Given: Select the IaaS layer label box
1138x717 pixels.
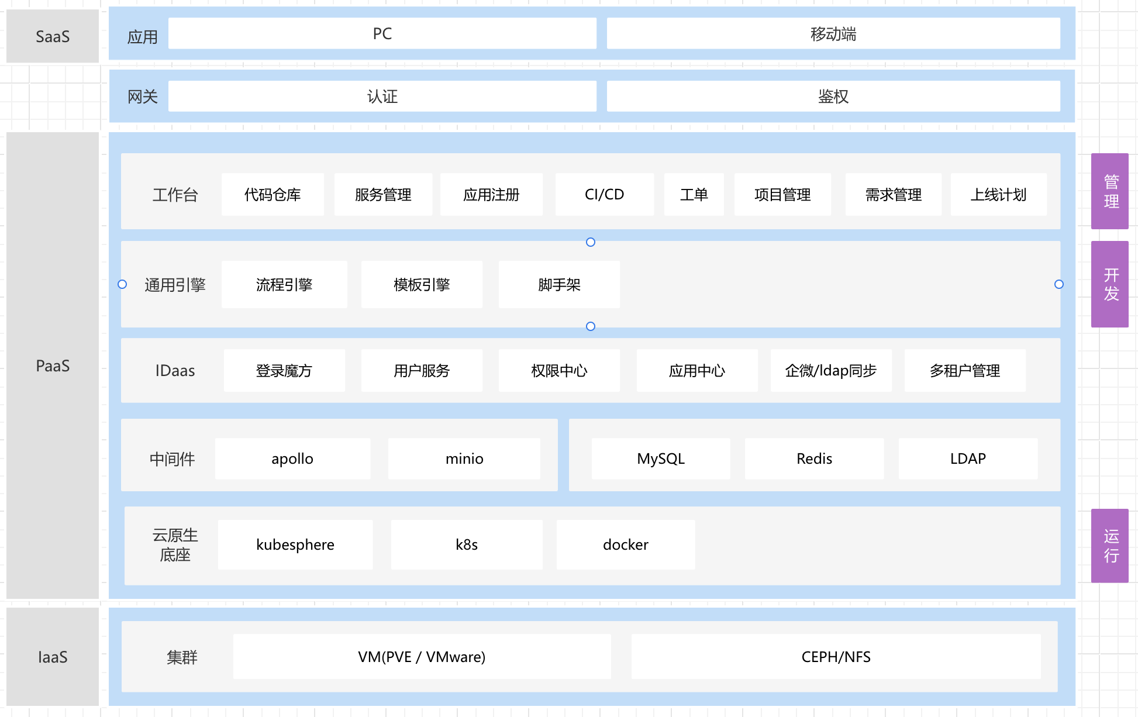Looking at the screenshot, I should click(53, 657).
